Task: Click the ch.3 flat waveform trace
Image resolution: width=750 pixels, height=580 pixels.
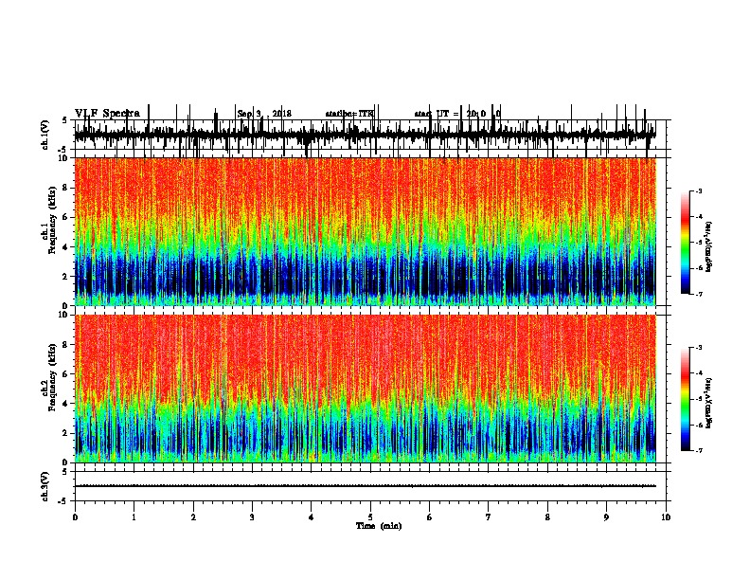Action: pyautogui.click(x=365, y=486)
